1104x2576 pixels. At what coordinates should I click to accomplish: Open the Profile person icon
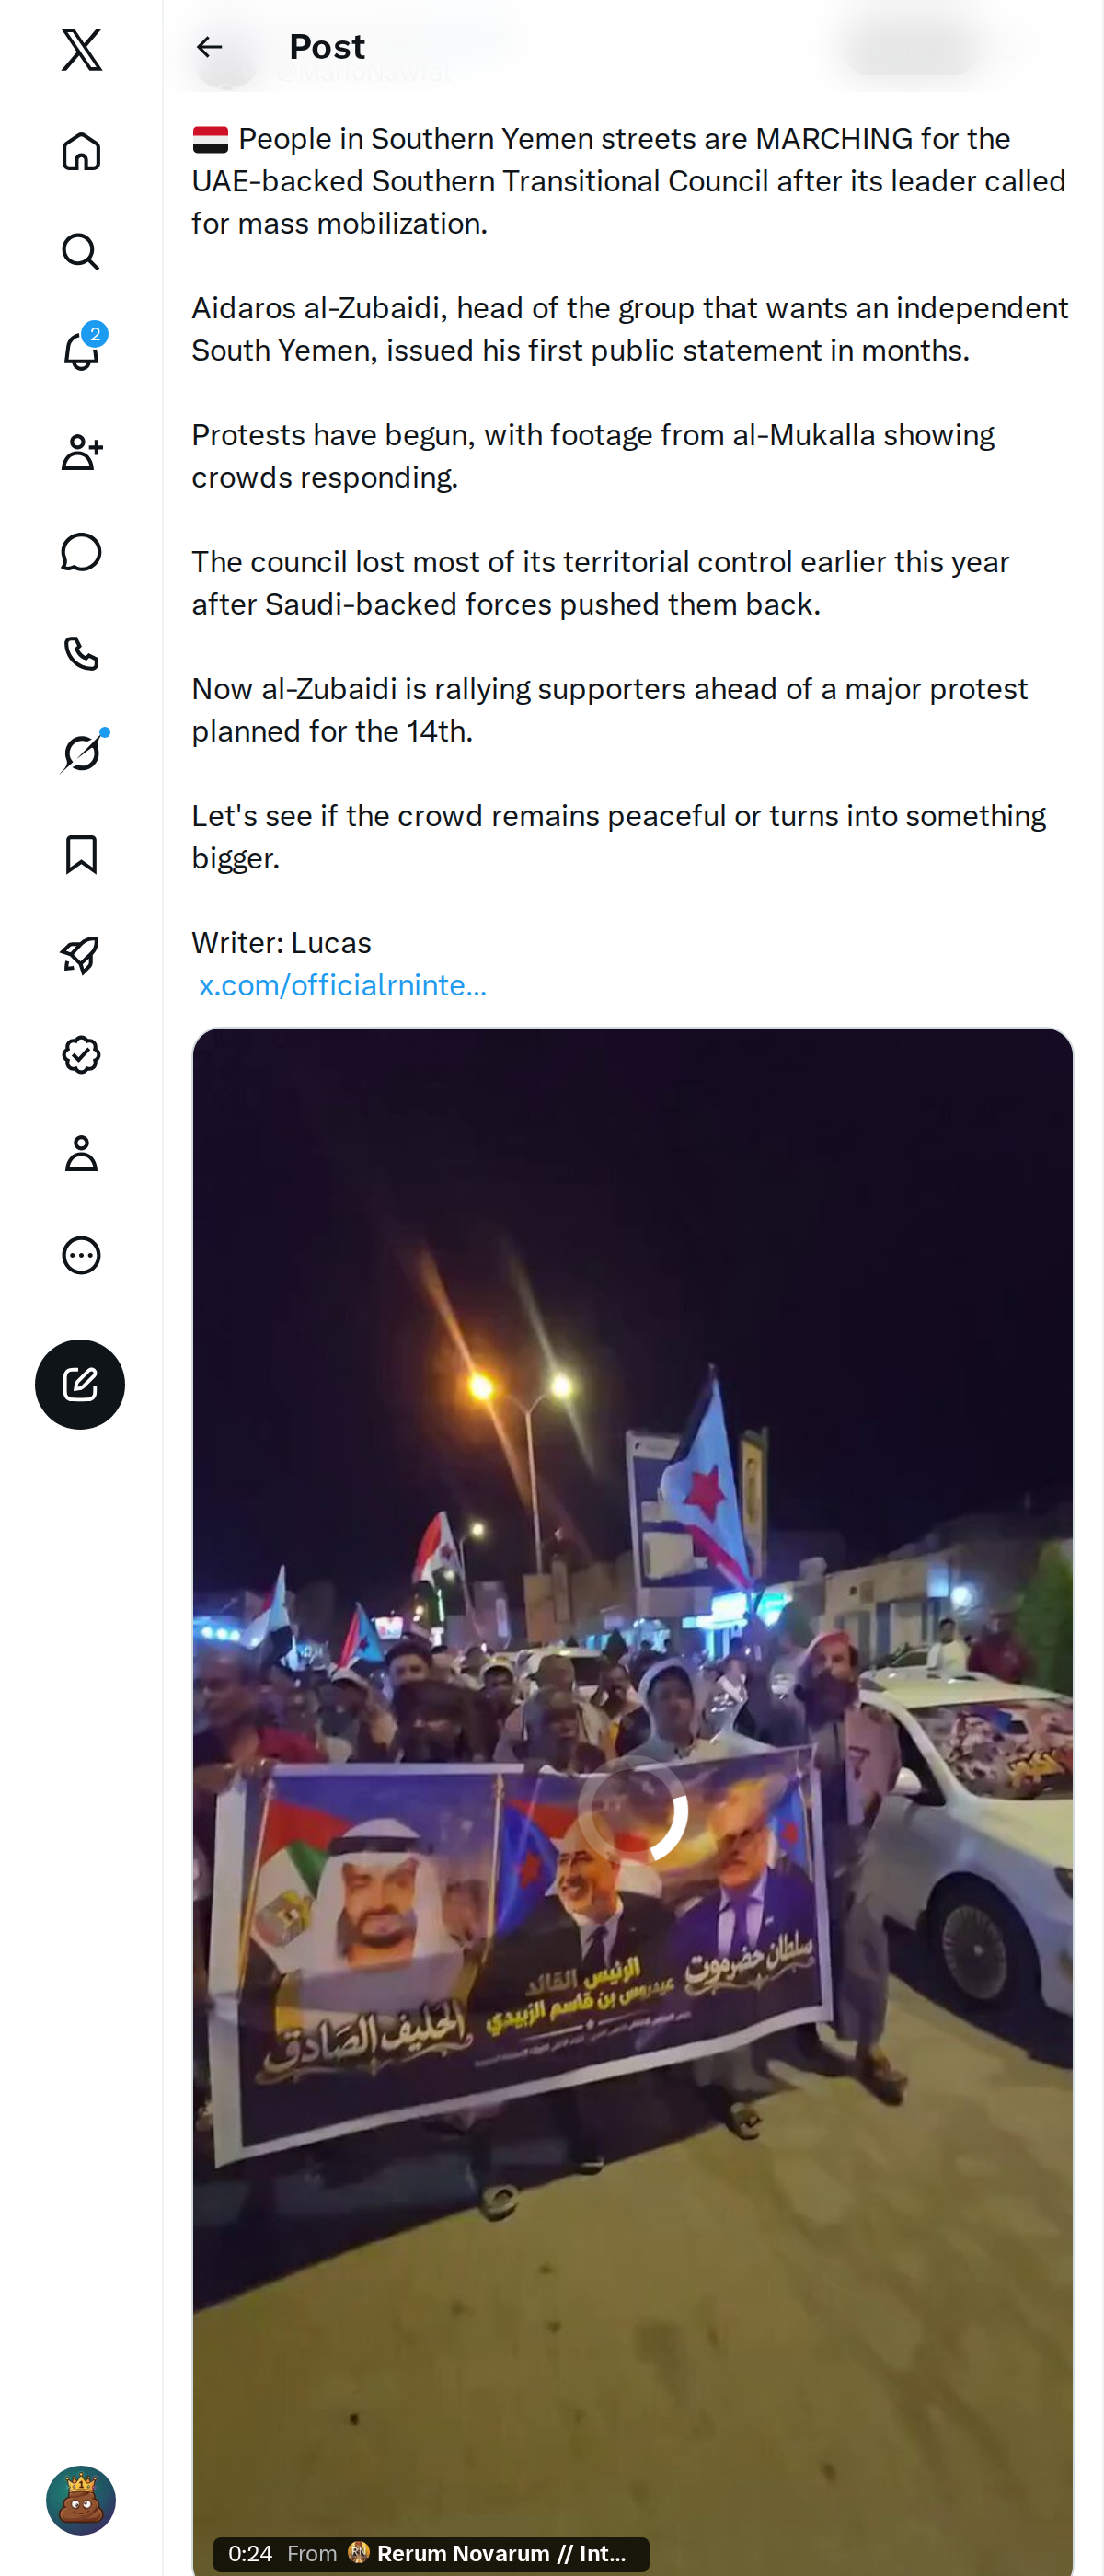pos(81,1154)
